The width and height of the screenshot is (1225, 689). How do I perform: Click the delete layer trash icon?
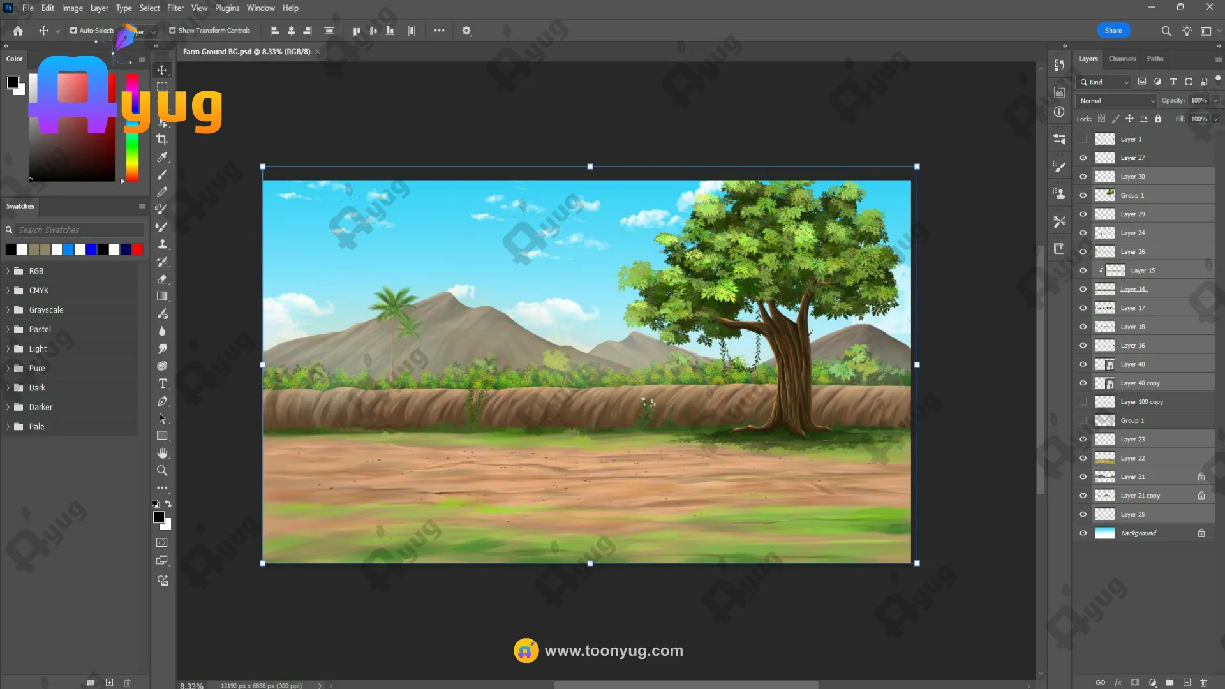pyautogui.click(x=1204, y=683)
